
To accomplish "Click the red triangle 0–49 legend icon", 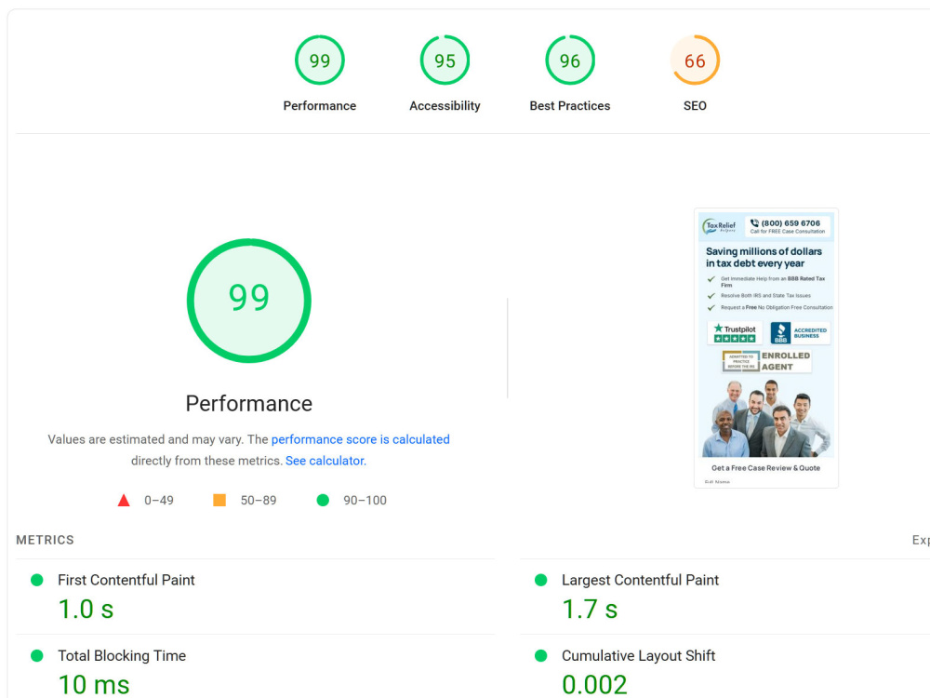I will [124, 501].
